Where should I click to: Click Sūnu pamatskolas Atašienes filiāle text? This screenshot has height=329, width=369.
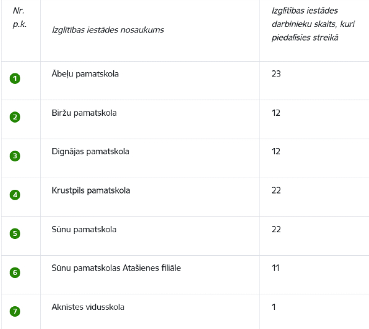[x=116, y=268]
